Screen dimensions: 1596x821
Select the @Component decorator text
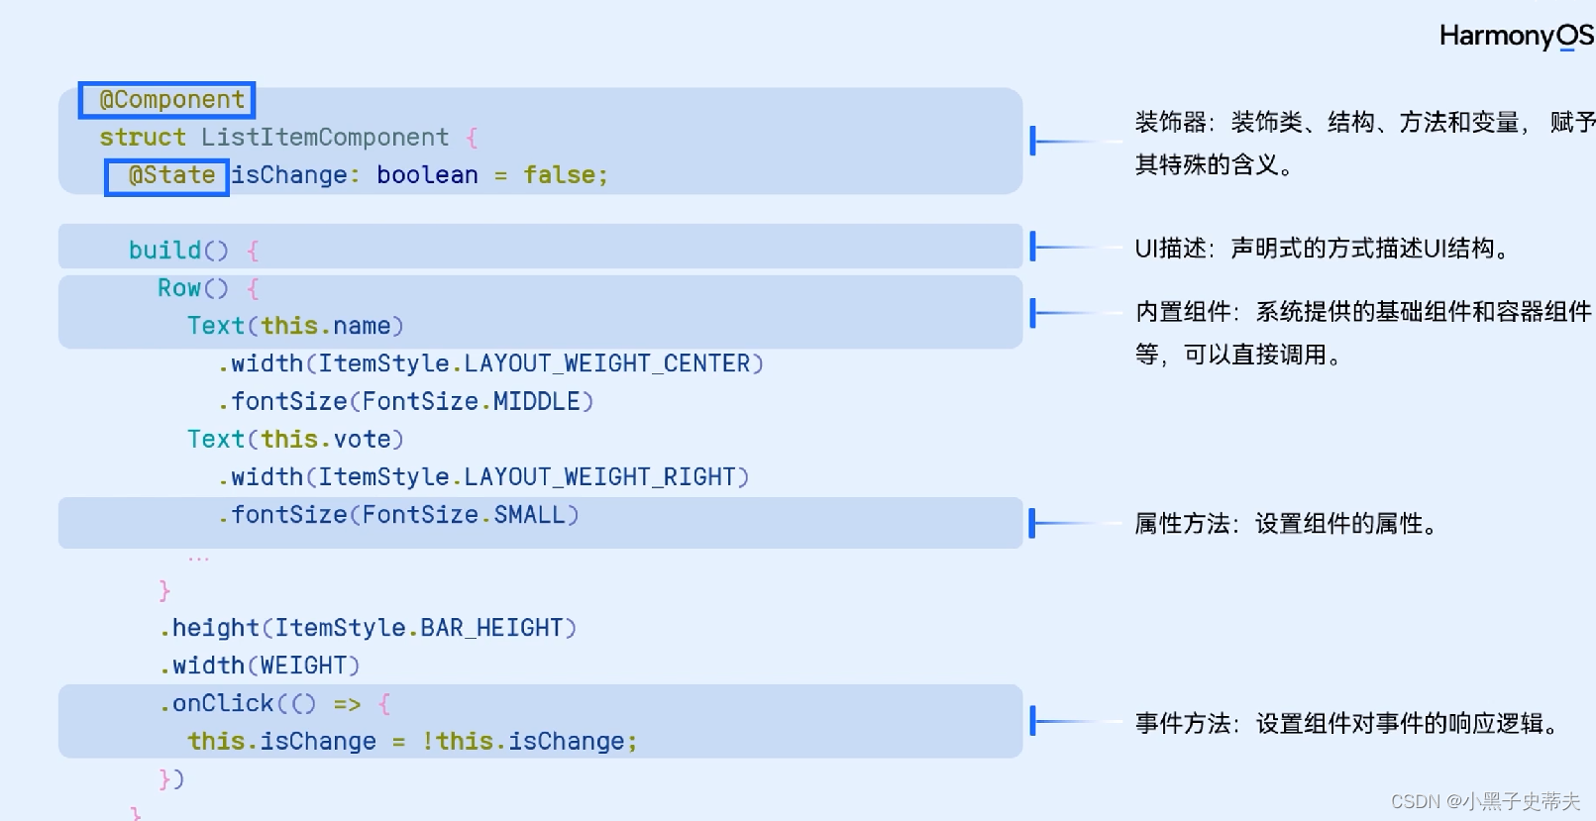pos(171,100)
